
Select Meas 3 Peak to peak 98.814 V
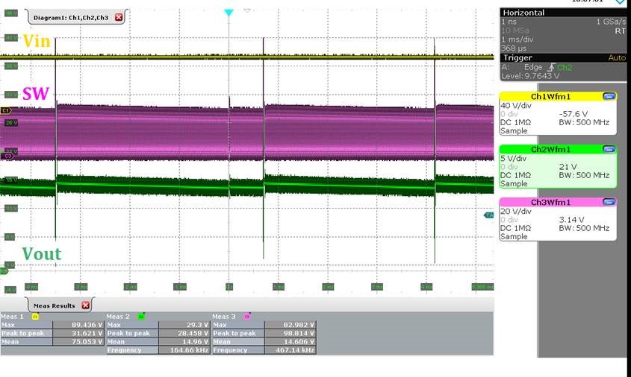click(290, 333)
